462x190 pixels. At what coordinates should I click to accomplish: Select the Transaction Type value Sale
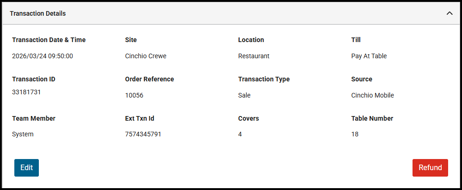(244, 95)
